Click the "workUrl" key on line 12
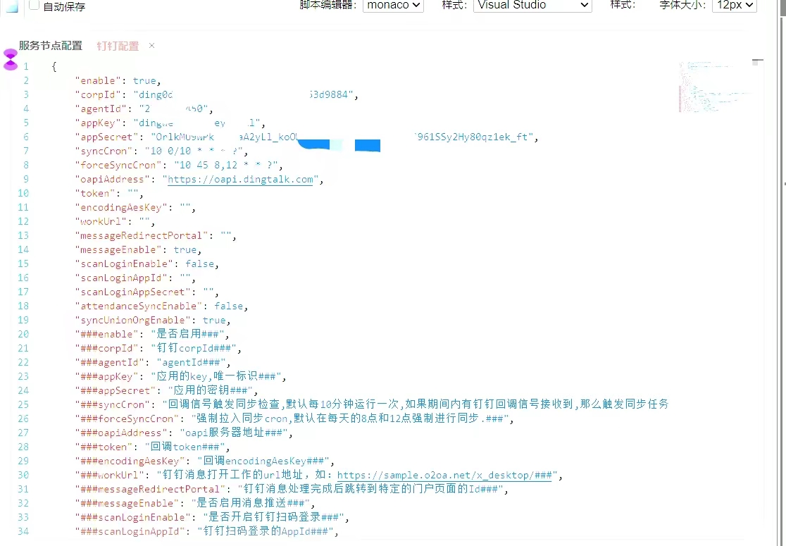The width and height of the screenshot is (786, 546). point(101,221)
